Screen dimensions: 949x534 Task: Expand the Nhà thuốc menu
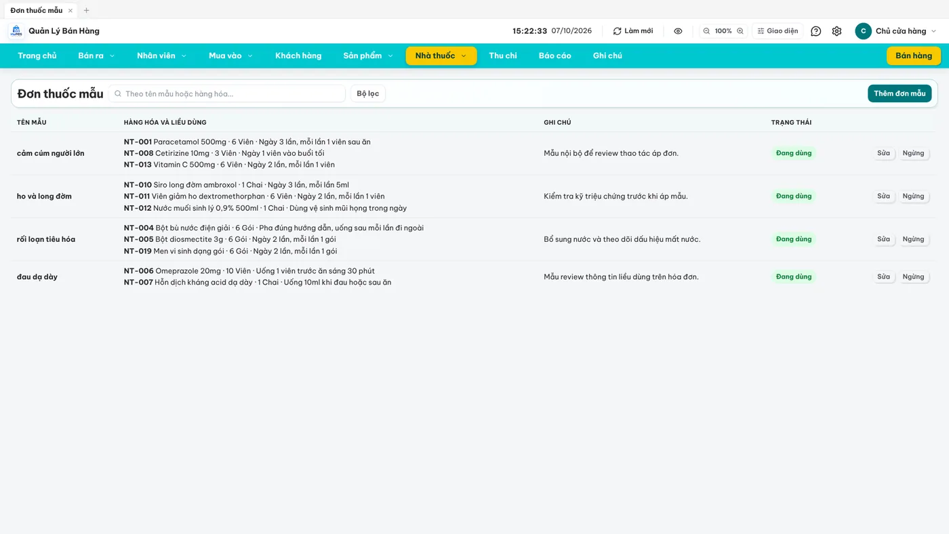click(441, 56)
